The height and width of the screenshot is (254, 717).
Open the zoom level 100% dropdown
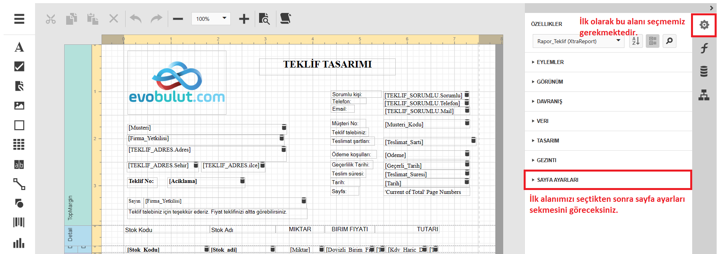click(211, 19)
